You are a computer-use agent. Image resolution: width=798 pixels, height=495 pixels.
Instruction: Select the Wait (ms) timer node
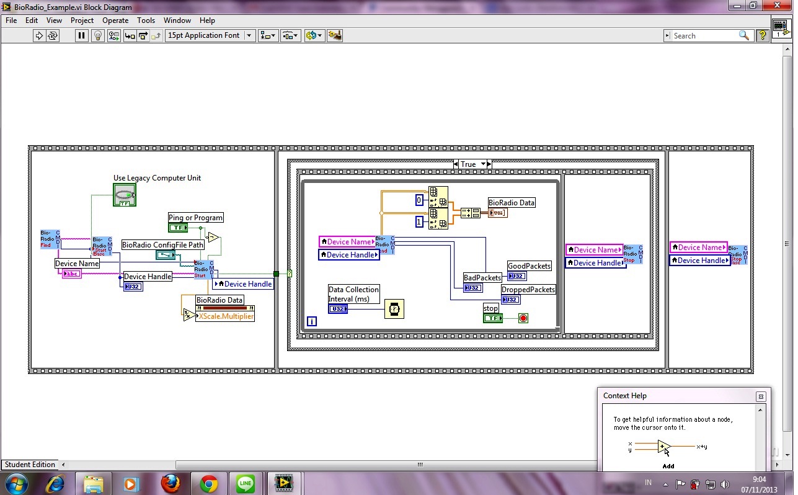[394, 308]
